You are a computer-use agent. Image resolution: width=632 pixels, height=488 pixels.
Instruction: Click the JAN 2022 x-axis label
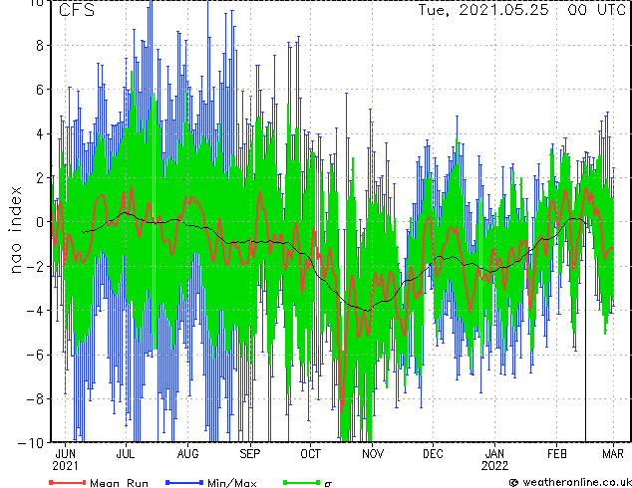click(x=495, y=460)
